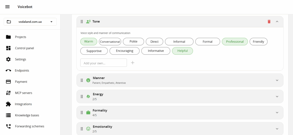Click the Manner smiley icon

[x=88, y=80]
